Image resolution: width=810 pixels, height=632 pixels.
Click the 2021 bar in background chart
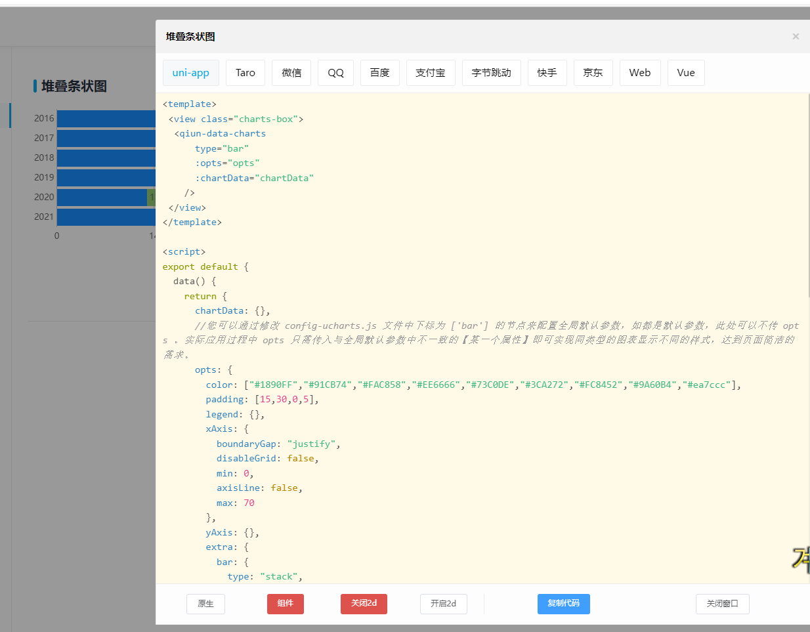point(106,217)
